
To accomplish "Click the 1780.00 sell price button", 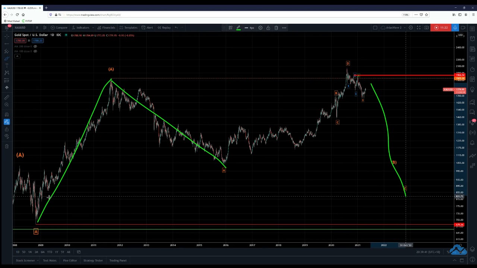I will (20, 41).
